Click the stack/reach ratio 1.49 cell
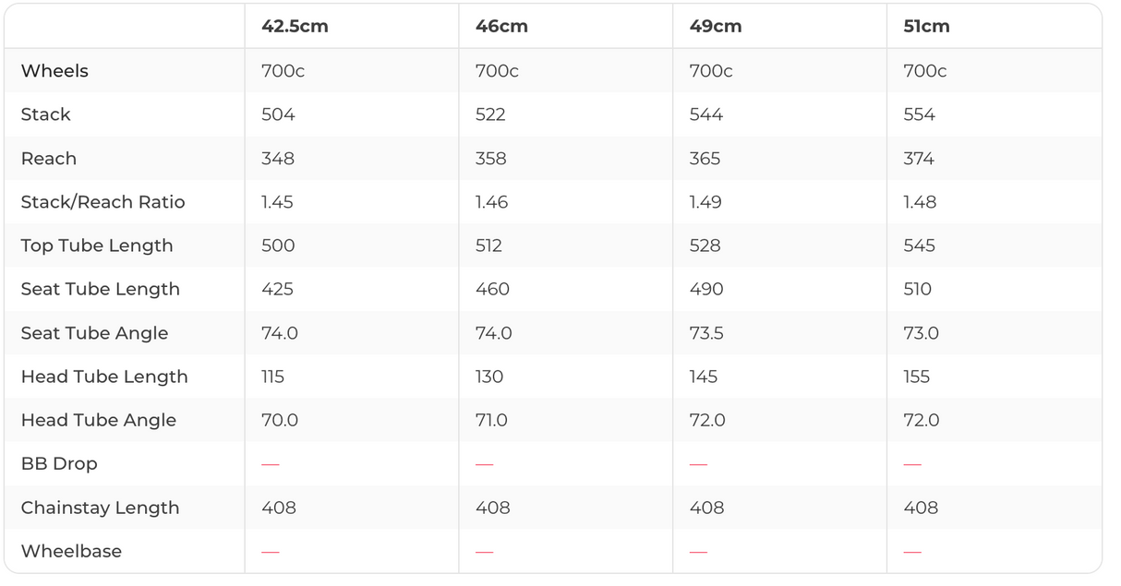1121x586 pixels. point(705,202)
